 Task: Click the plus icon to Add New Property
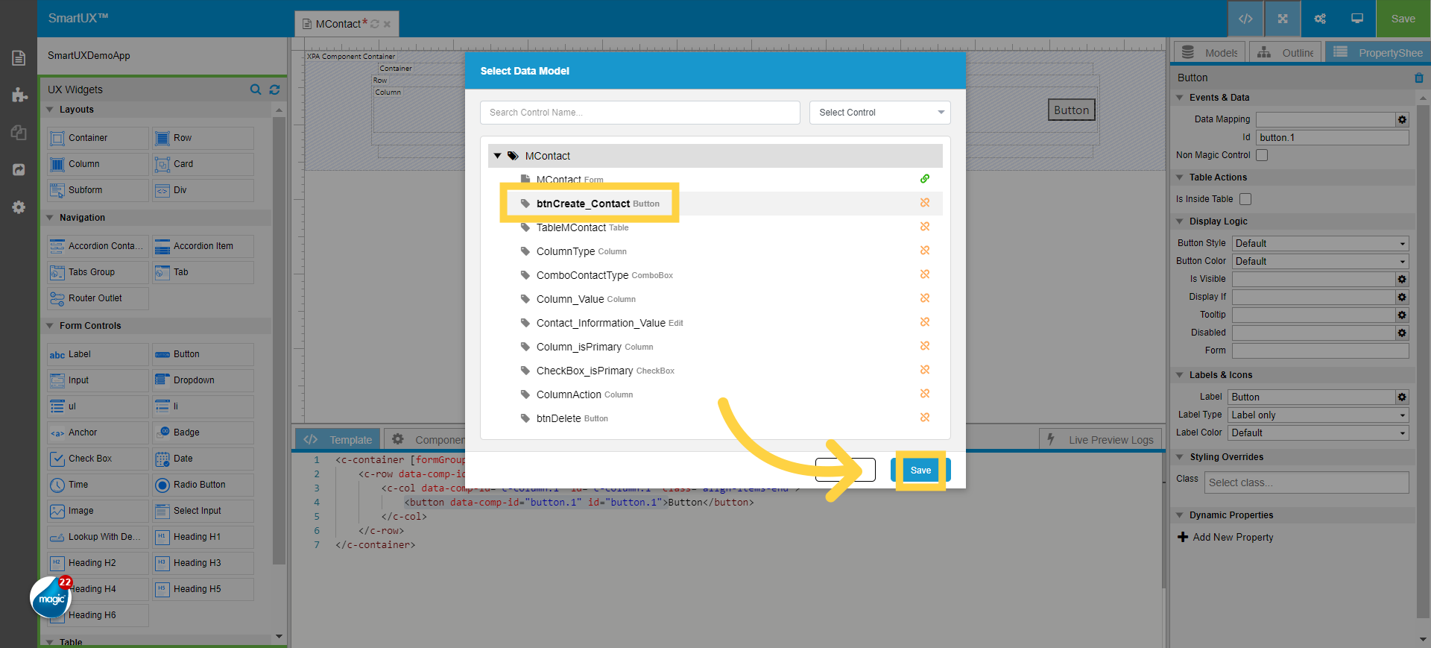coord(1183,537)
